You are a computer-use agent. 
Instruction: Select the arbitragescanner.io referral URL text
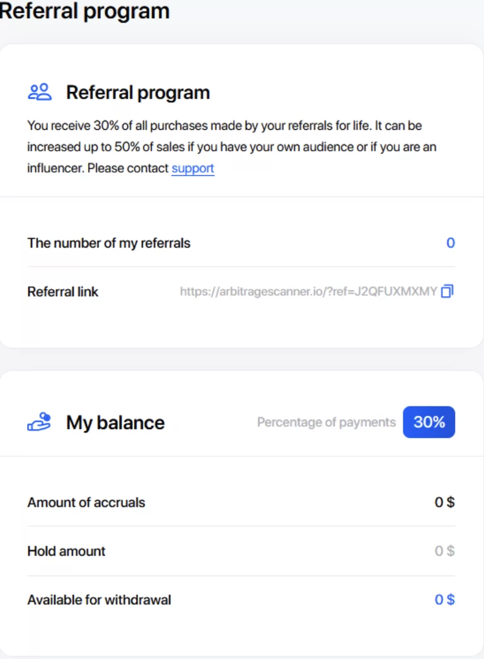coord(308,292)
